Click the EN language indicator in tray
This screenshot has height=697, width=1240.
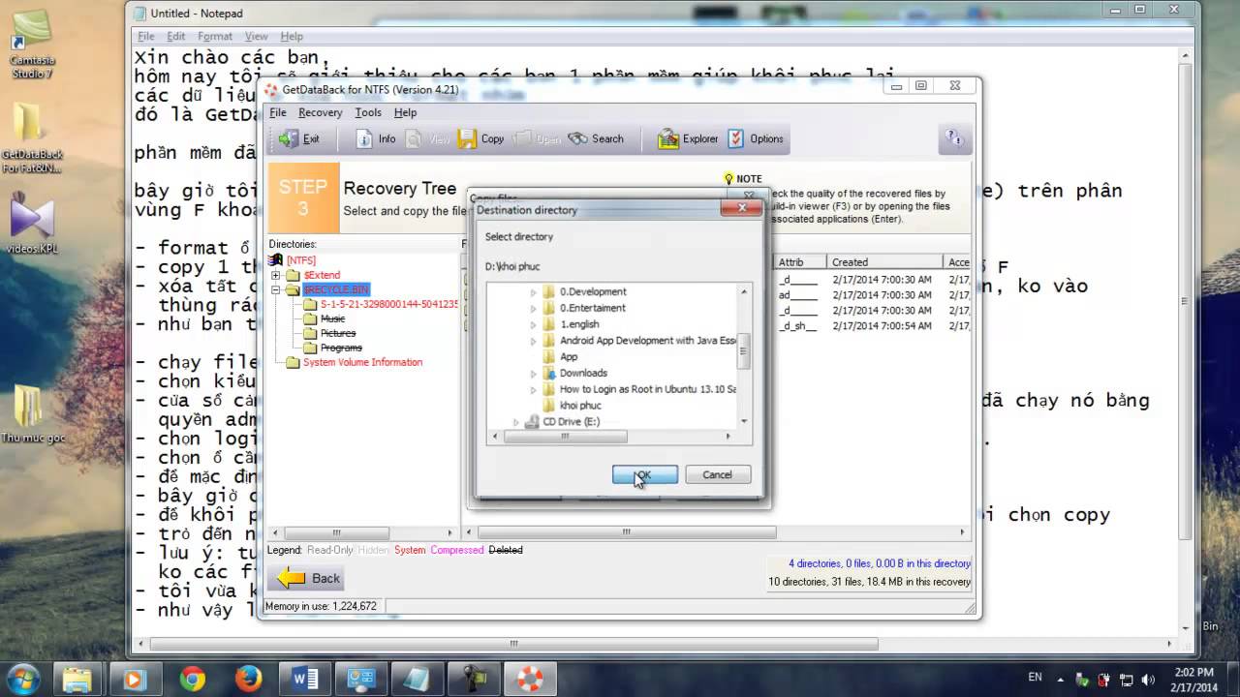pos(1035,677)
